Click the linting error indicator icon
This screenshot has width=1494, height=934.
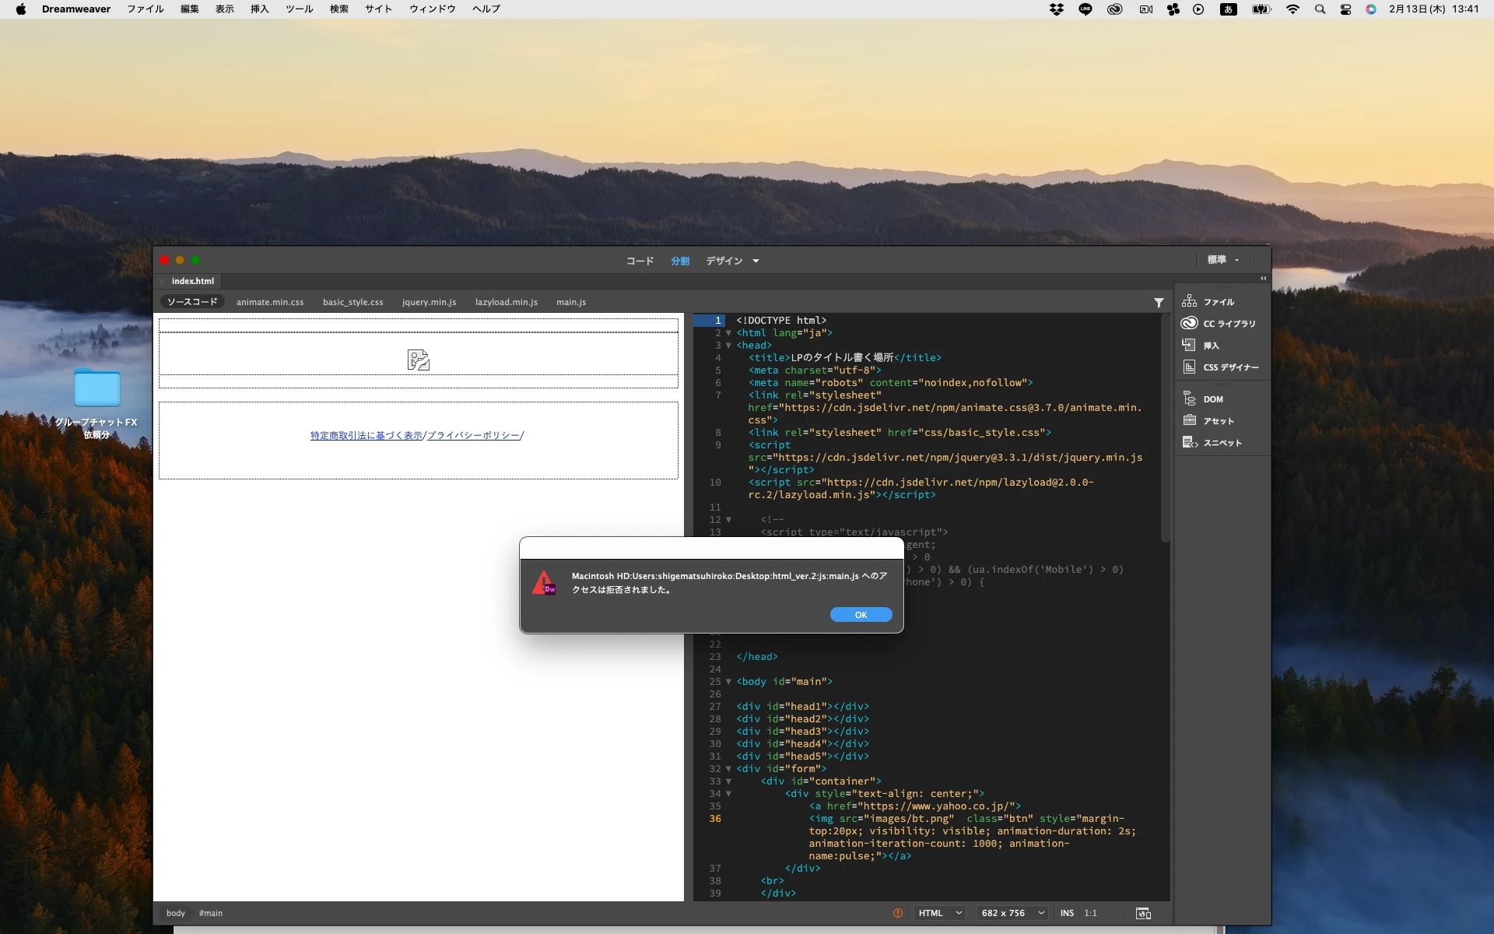[x=898, y=913]
